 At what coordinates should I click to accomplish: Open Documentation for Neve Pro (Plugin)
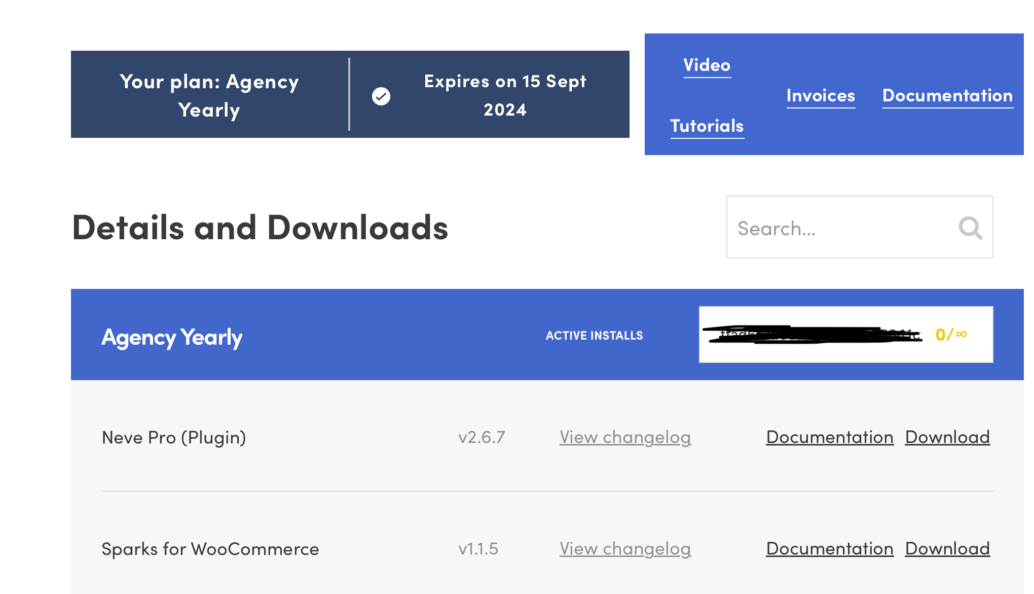[x=830, y=437]
